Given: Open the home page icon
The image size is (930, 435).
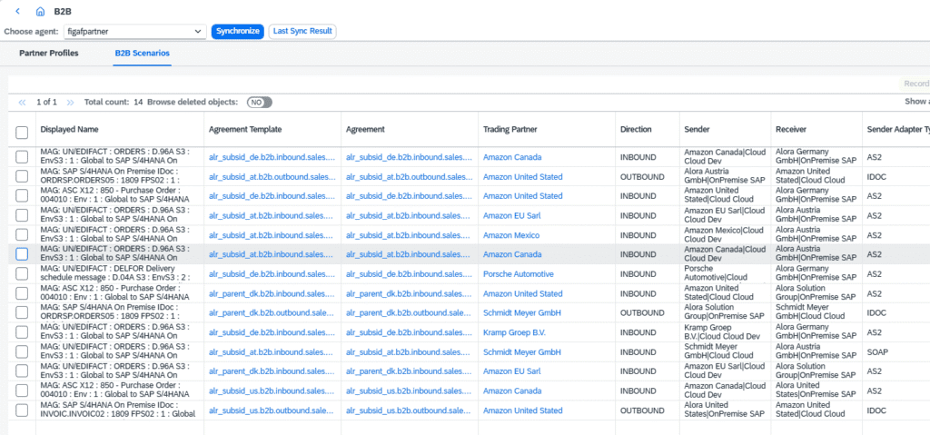Looking at the screenshot, I should (x=40, y=11).
